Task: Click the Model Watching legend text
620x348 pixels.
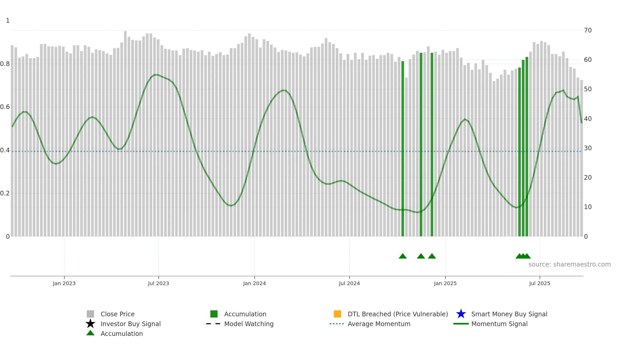Action: (x=249, y=324)
